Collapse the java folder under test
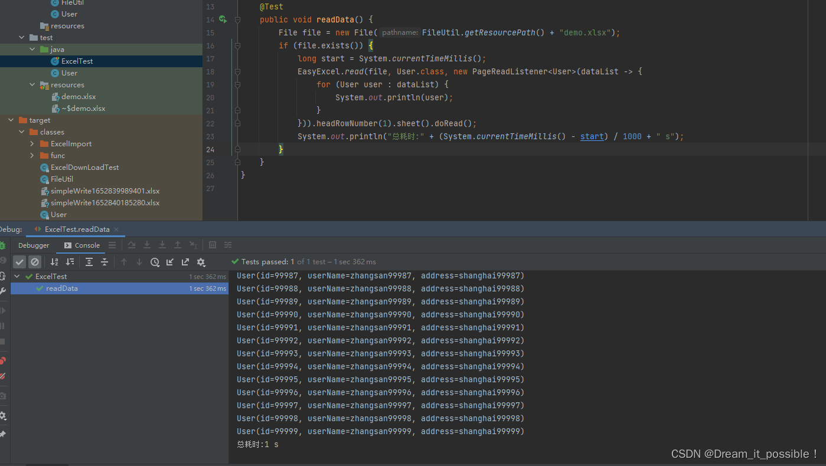 point(32,50)
